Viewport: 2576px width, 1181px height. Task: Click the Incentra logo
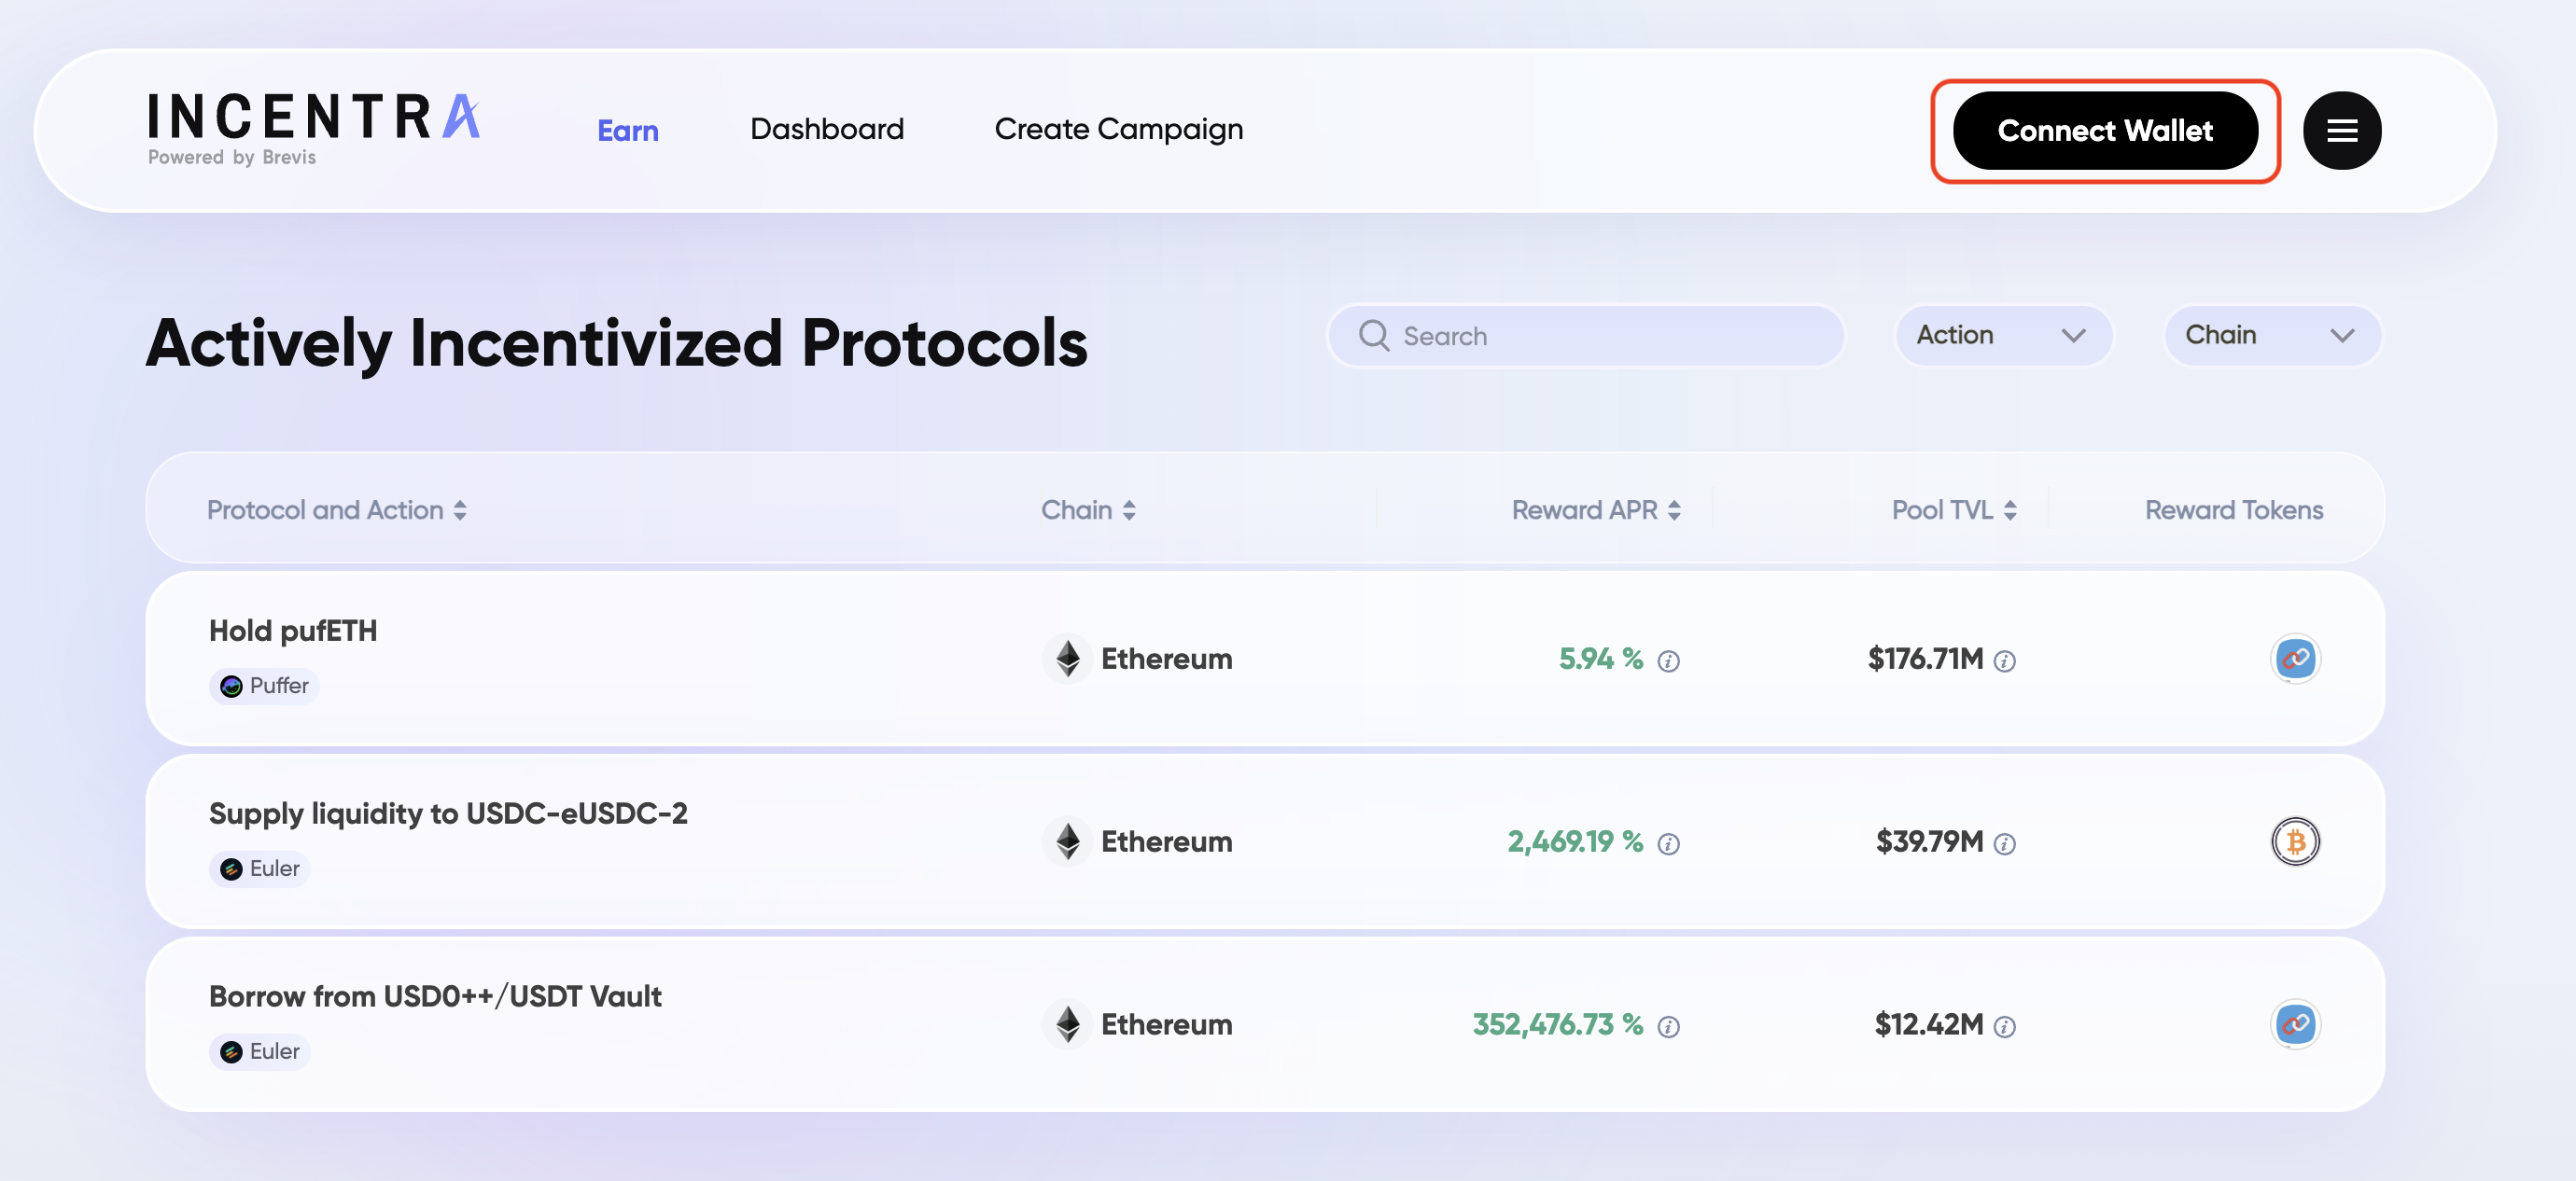point(313,129)
